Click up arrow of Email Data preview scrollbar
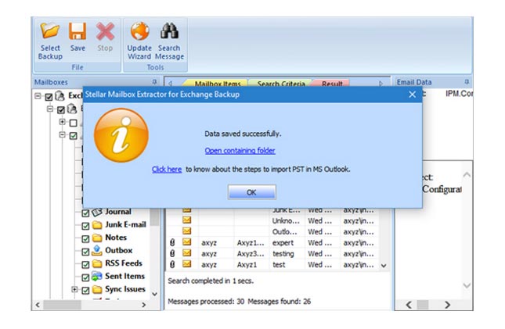The width and height of the screenshot is (505, 329). click(467, 175)
